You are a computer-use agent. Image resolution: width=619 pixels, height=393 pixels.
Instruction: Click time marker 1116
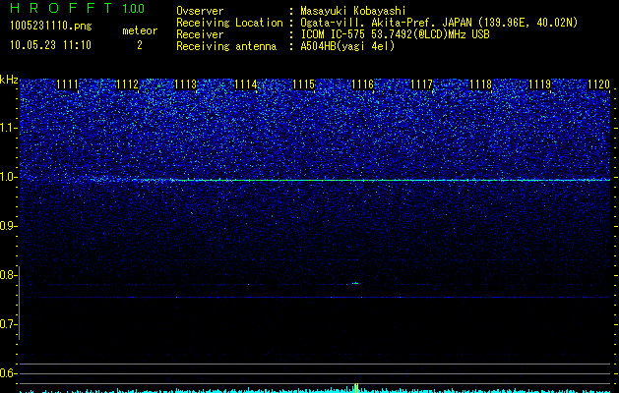[362, 84]
